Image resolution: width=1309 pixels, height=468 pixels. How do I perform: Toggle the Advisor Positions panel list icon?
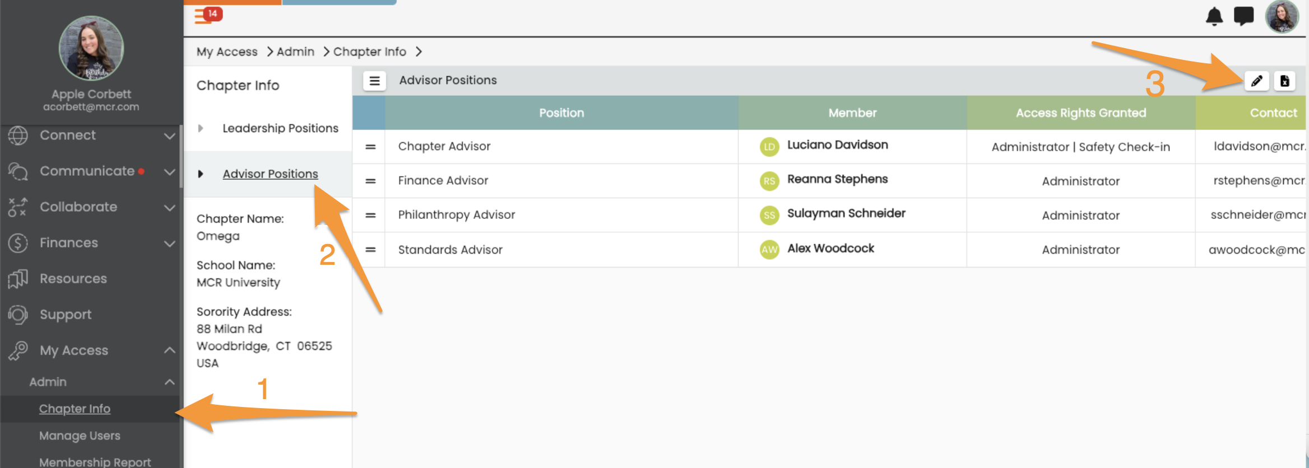[374, 81]
